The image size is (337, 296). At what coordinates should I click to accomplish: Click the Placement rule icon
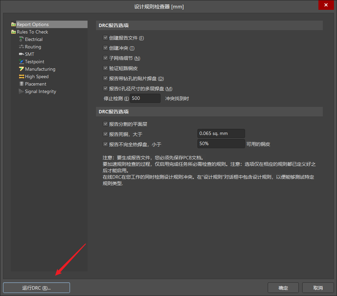point(21,84)
